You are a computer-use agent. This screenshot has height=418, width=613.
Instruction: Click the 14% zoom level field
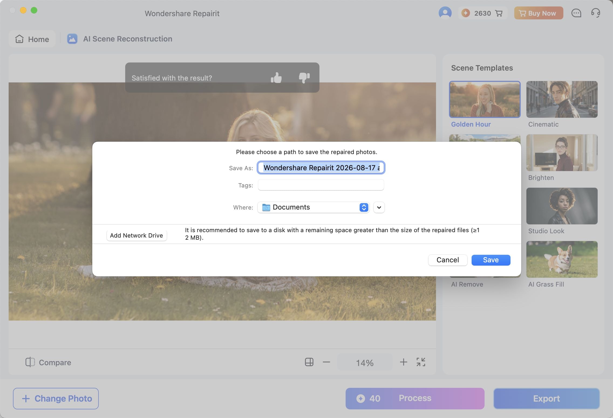click(x=365, y=363)
